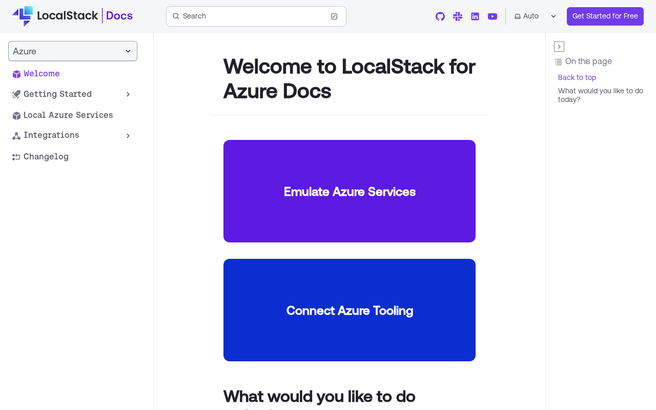Screen dimensions: 656x410
Task: Open the Azure product selector dropdown
Action: coord(73,51)
